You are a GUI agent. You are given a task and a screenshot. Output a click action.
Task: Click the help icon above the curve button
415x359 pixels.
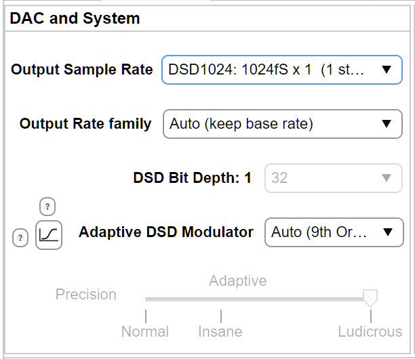tap(48, 207)
